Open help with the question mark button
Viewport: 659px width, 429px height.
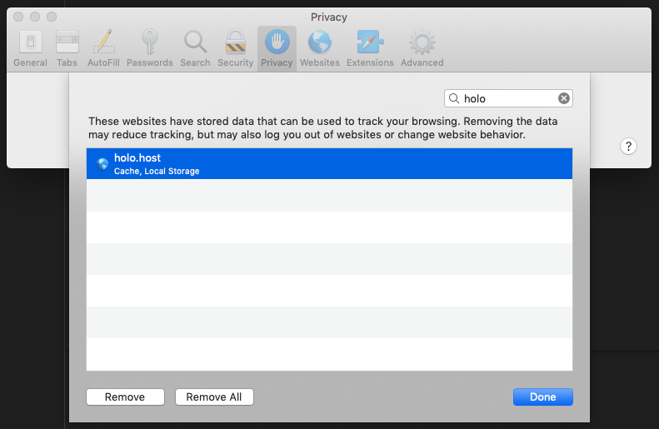click(x=629, y=147)
